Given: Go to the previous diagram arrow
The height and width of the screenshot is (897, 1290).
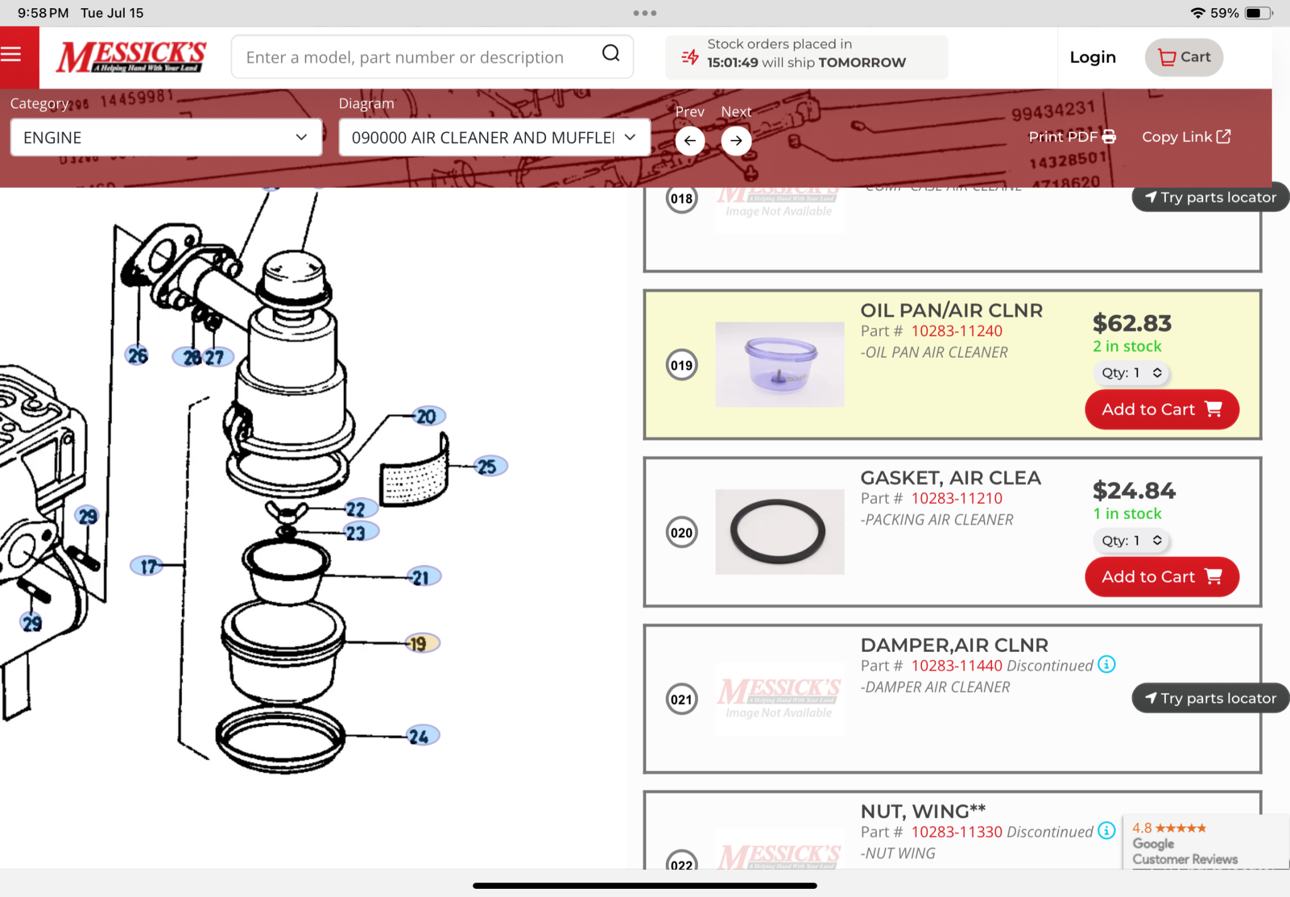Looking at the screenshot, I should (x=690, y=140).
